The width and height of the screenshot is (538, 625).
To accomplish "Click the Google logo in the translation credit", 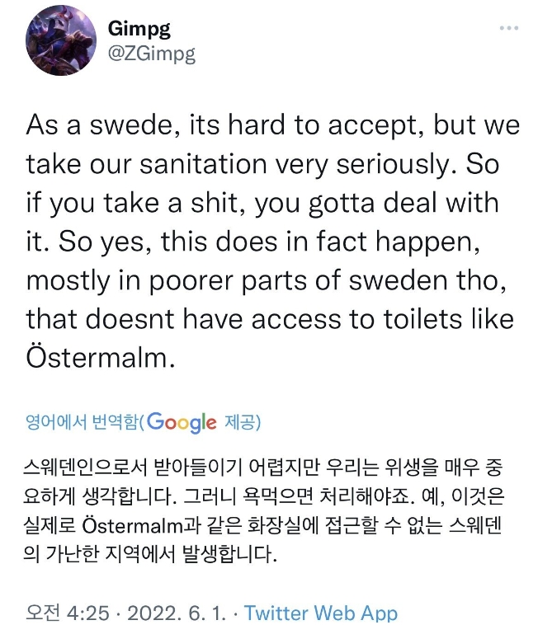I will (183, 423).
